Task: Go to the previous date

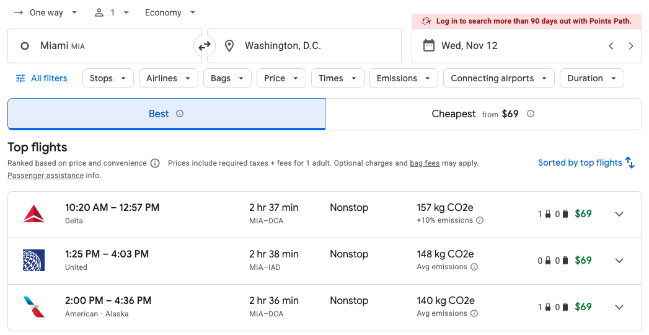Action: tap(611, 46)
